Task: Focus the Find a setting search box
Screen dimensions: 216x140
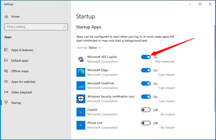Action: coord(36,27)
